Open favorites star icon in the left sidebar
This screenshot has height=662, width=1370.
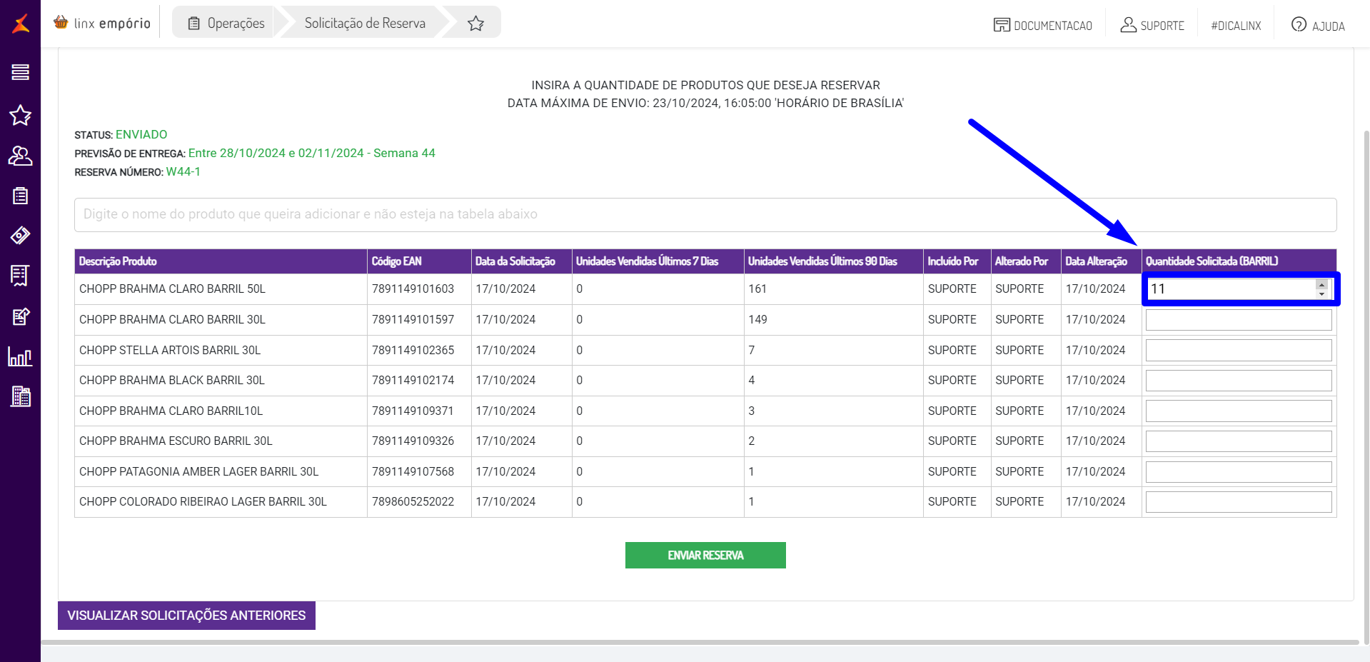[20, 115]
